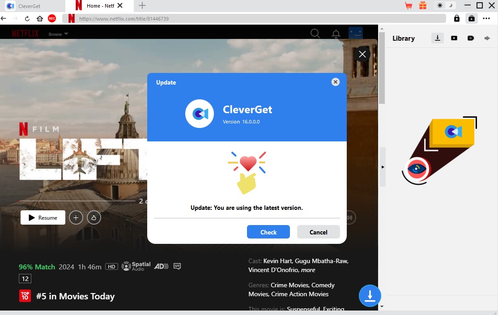The width and height of the screenshot is (498, 315).
Task: Collapse the Library side panel arrow
Action: pyautogui.click(x=383, y=167)
